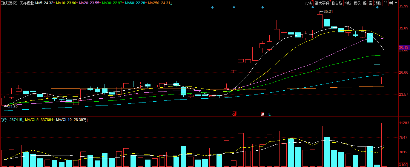Click the 32.89 price axis label

(404, 28)
